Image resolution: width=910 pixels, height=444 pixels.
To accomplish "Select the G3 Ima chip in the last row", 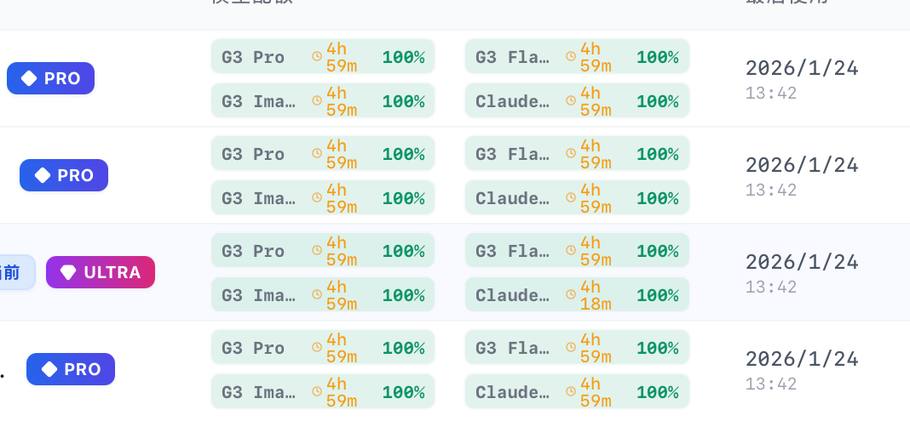I will [x=323, y=391].
